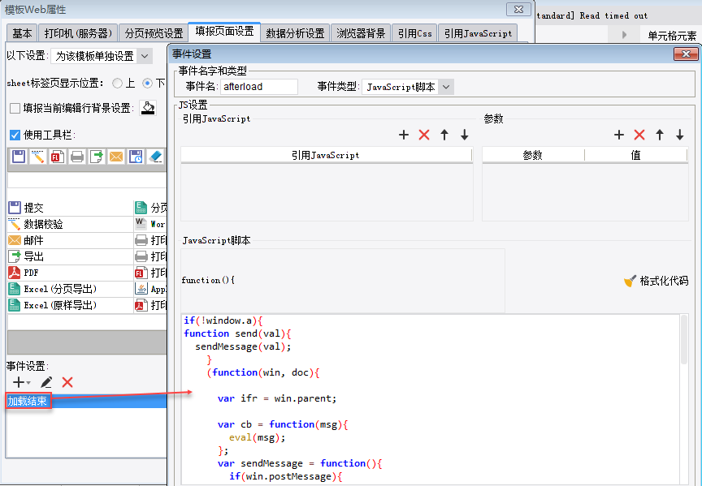Click the orange envelope email icon in toolbar preview
702x486 pixels.
(116, 157)
